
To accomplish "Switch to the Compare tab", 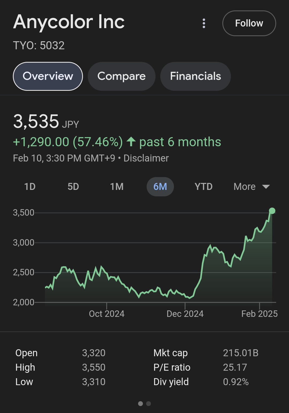I will [121, 76].
